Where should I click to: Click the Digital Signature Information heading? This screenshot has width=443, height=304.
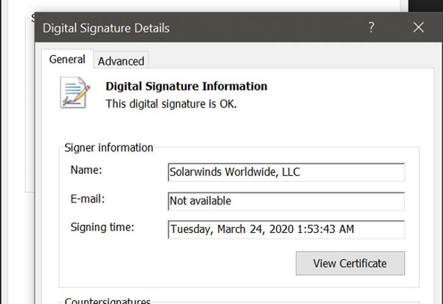pyautogui.click(x=186, y=86)
